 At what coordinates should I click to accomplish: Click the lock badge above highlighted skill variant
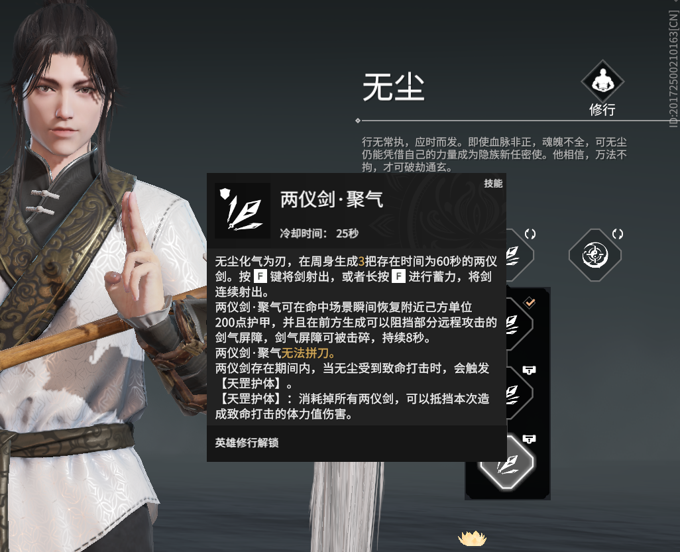pyautogui.click(x=529, y=439)
